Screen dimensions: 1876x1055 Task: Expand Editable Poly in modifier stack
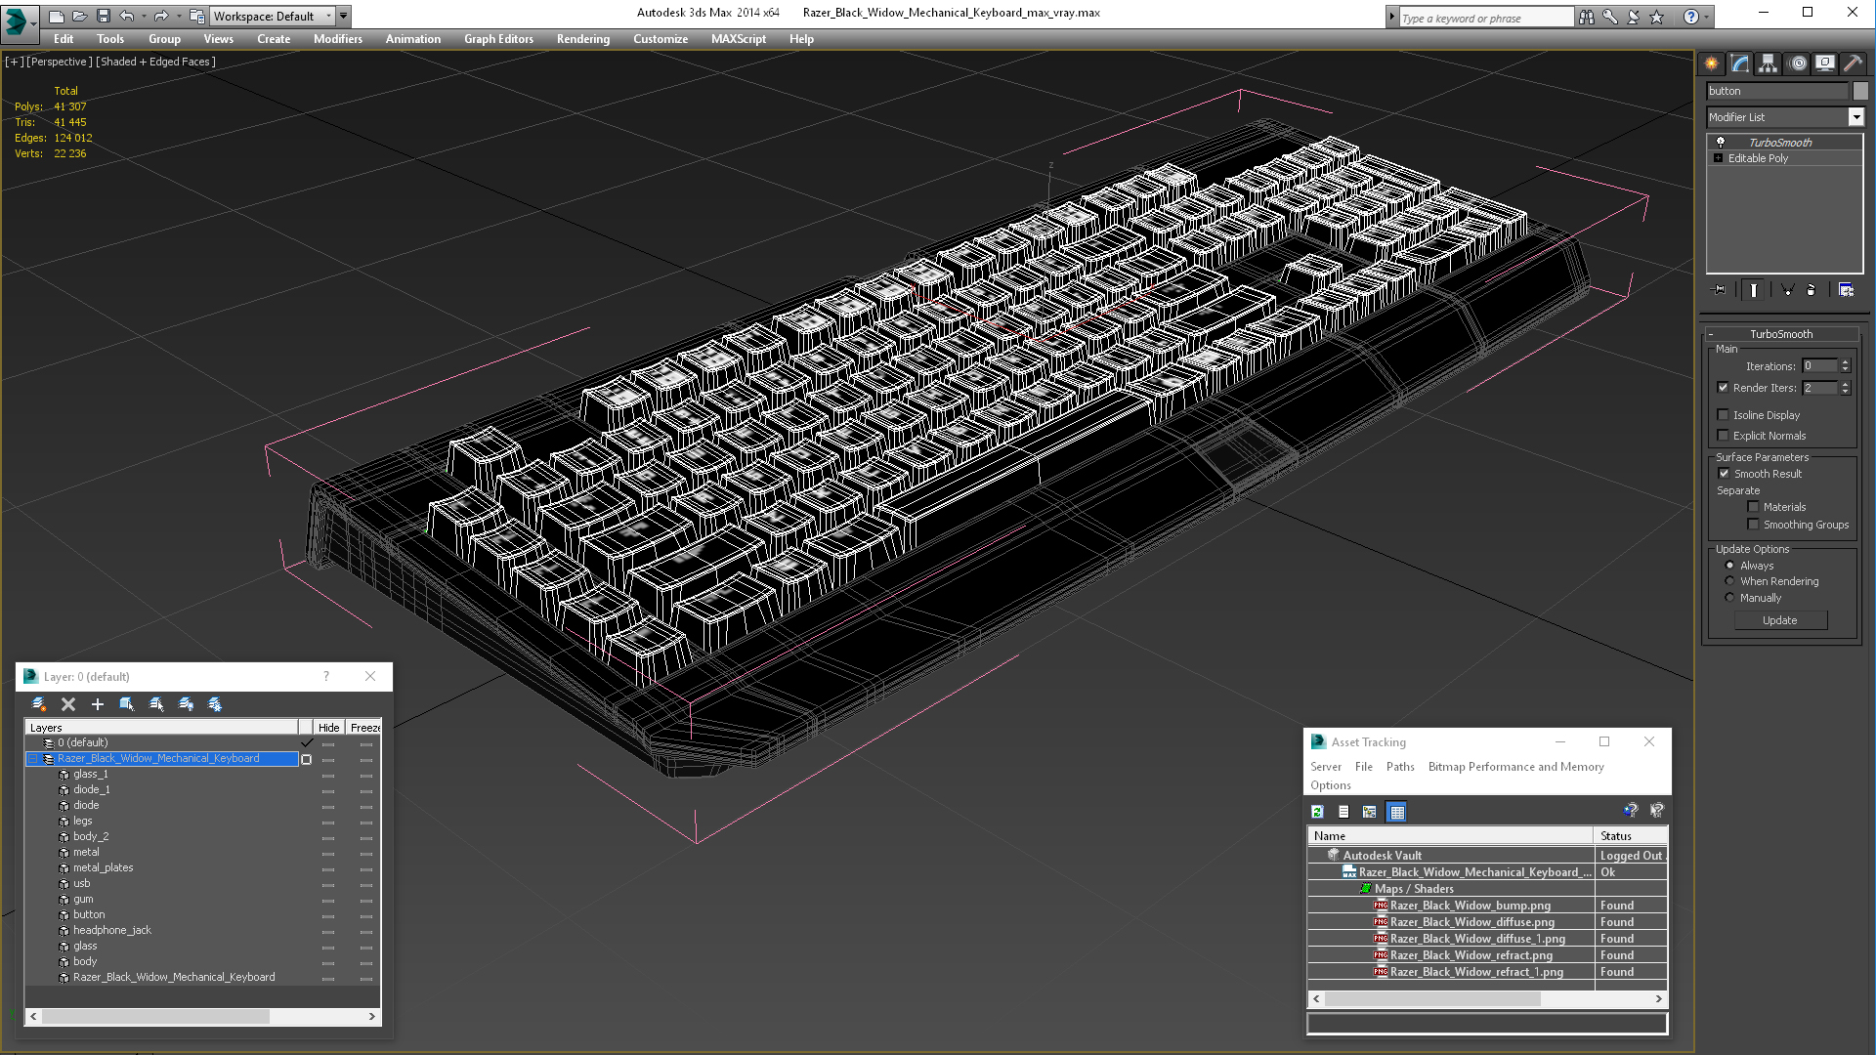pyautogui.click(x=1719, y=158)
